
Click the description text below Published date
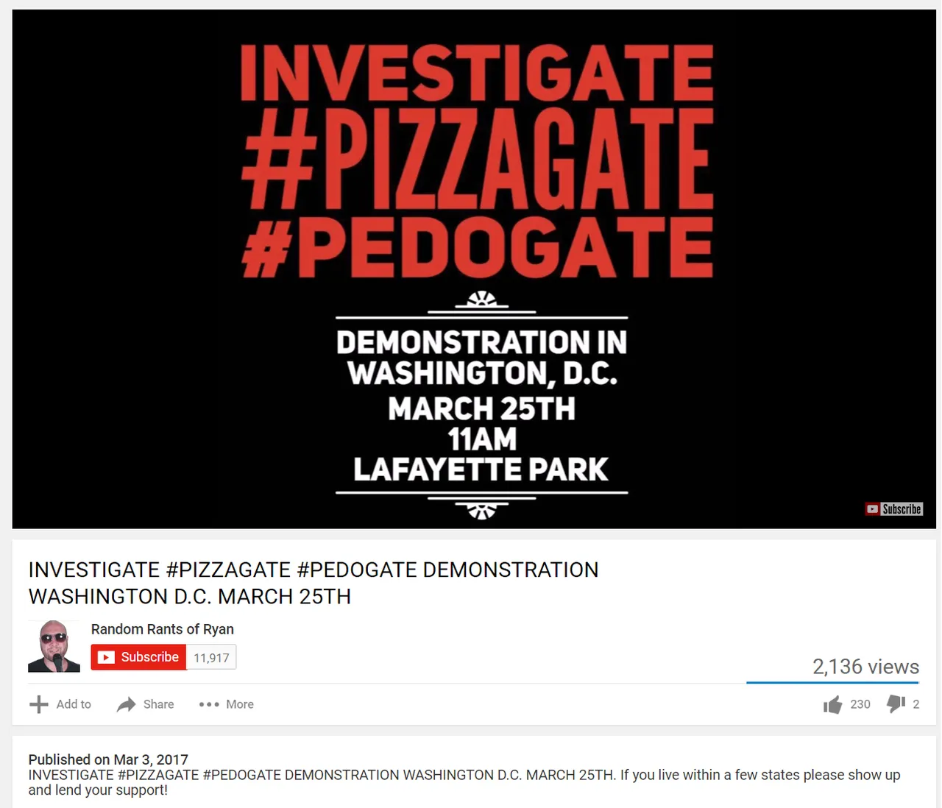click(x=464, y=782)
